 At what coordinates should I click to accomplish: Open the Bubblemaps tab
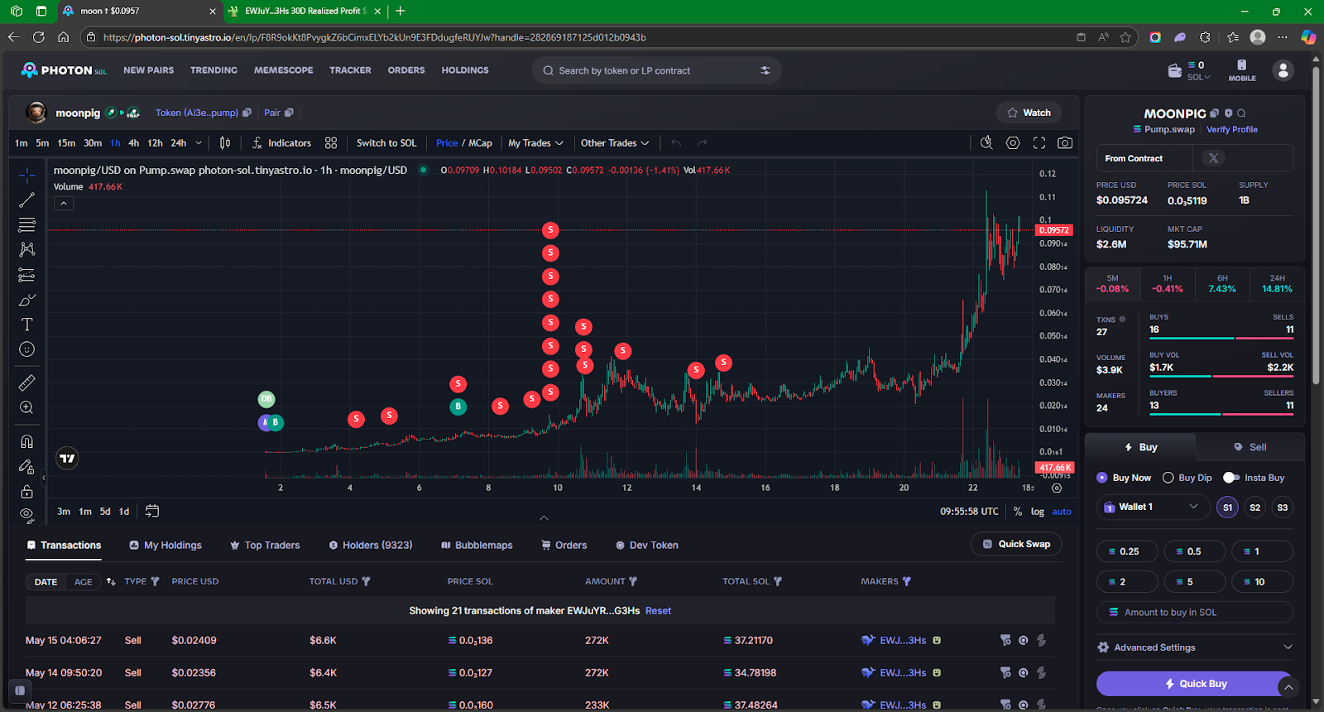pyautogui.click(x=477, y=546)
